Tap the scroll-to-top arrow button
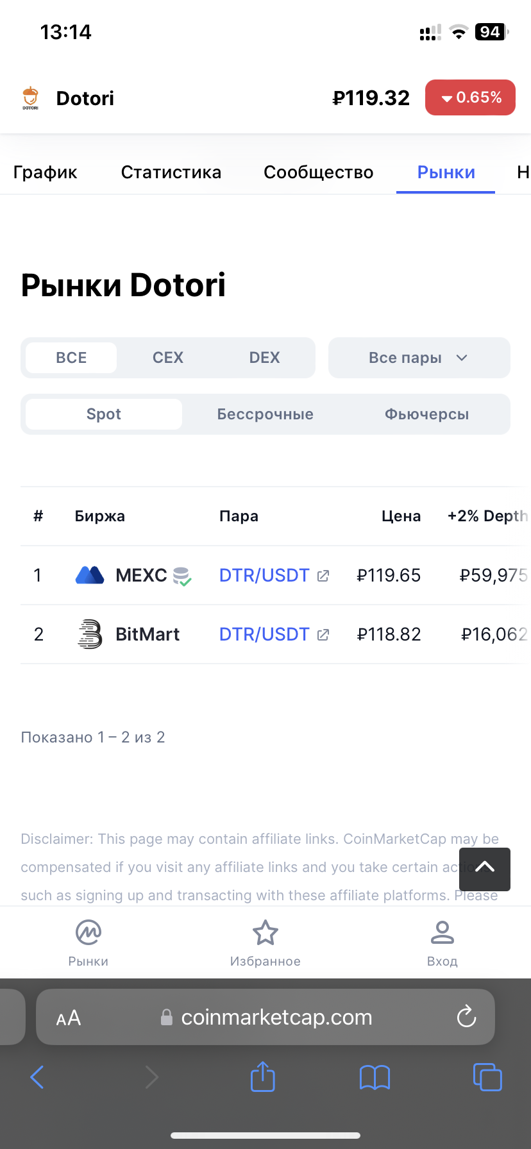The image size is (531, 1149). [485, 869]
